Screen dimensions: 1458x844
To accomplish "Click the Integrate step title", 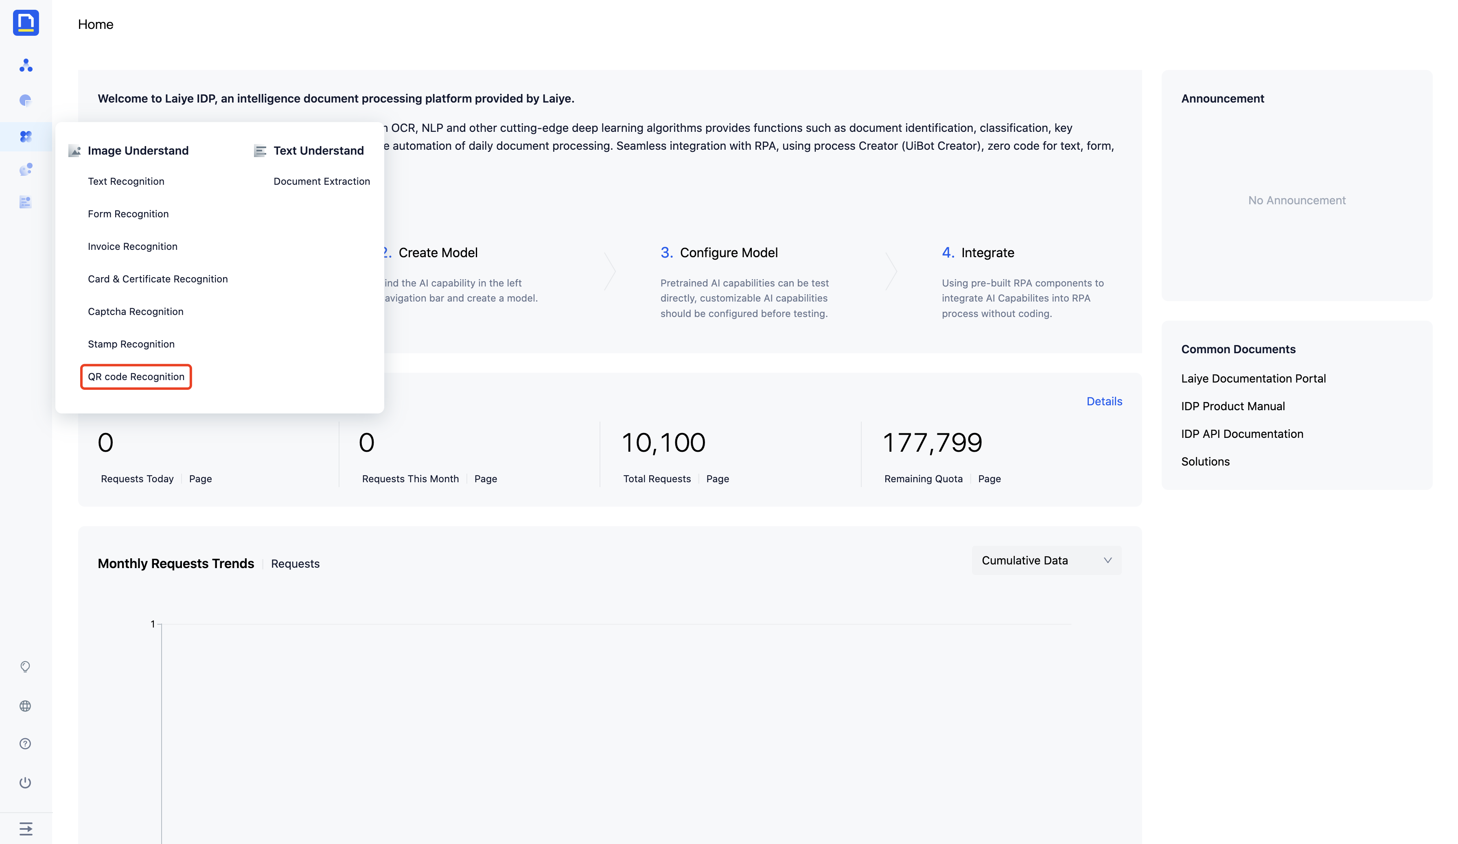I will point(987,253).
